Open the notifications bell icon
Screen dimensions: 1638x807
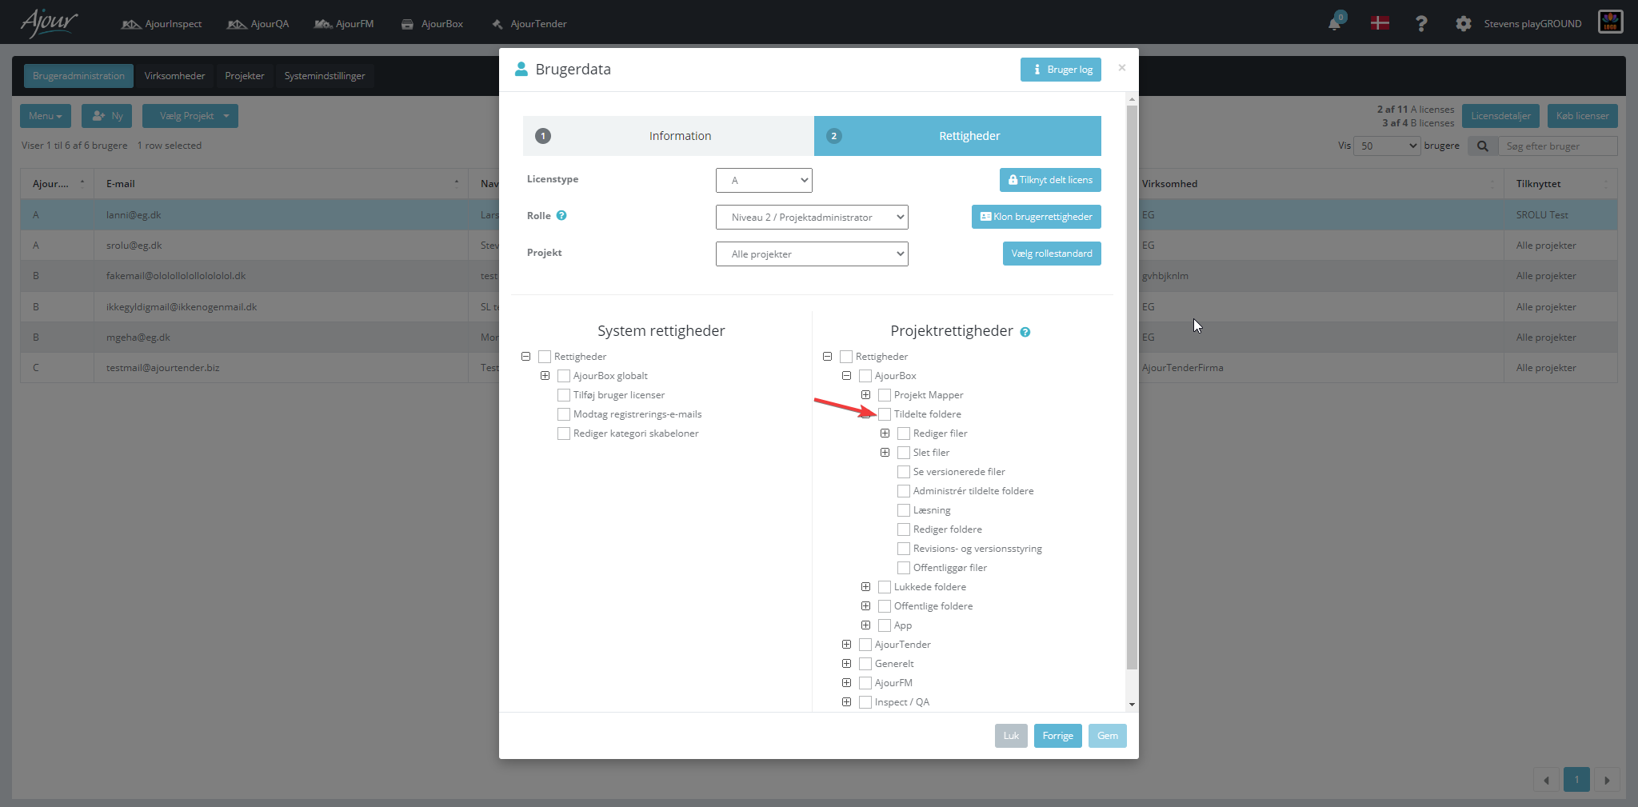click(1334, 23)
